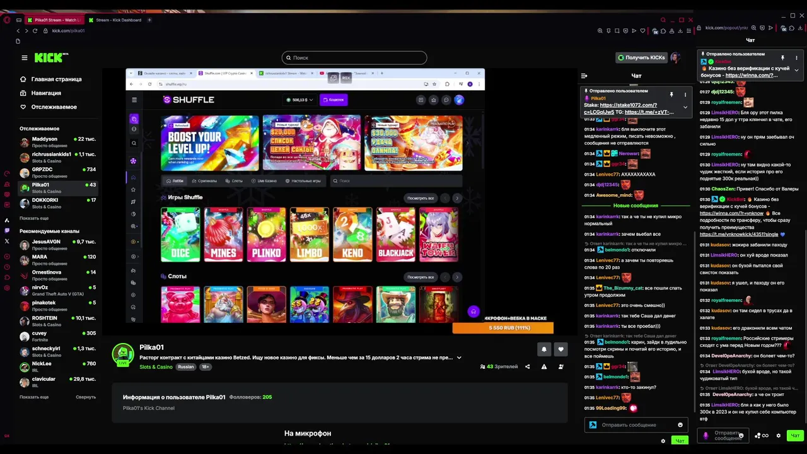This screenshot has width=807, height=454.
Task: Select the Live Казино tab on Shuffle
Action: 264,181
